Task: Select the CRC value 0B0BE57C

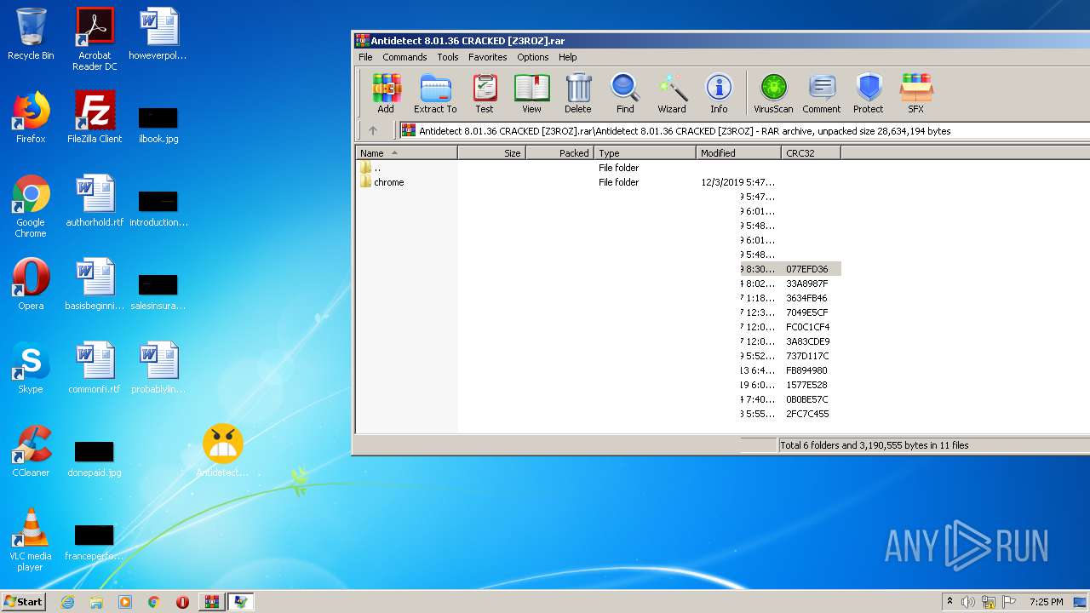Action: pyautogui.click(x=806, y=399)
